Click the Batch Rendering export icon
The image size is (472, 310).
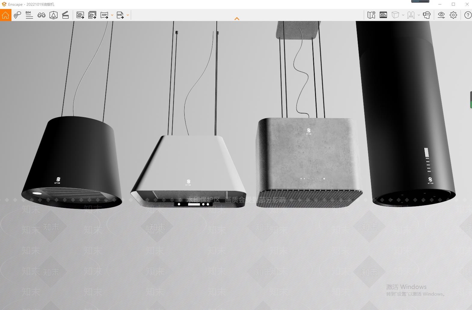point(92,15)
